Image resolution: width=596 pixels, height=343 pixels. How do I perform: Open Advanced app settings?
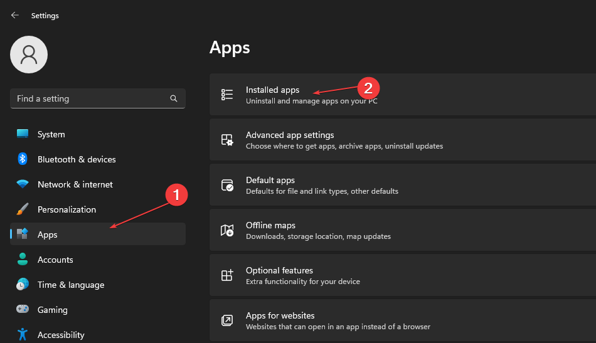[x=290, y=135]
